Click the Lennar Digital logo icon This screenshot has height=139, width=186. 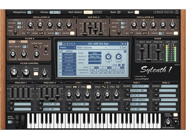pos(177,12)
